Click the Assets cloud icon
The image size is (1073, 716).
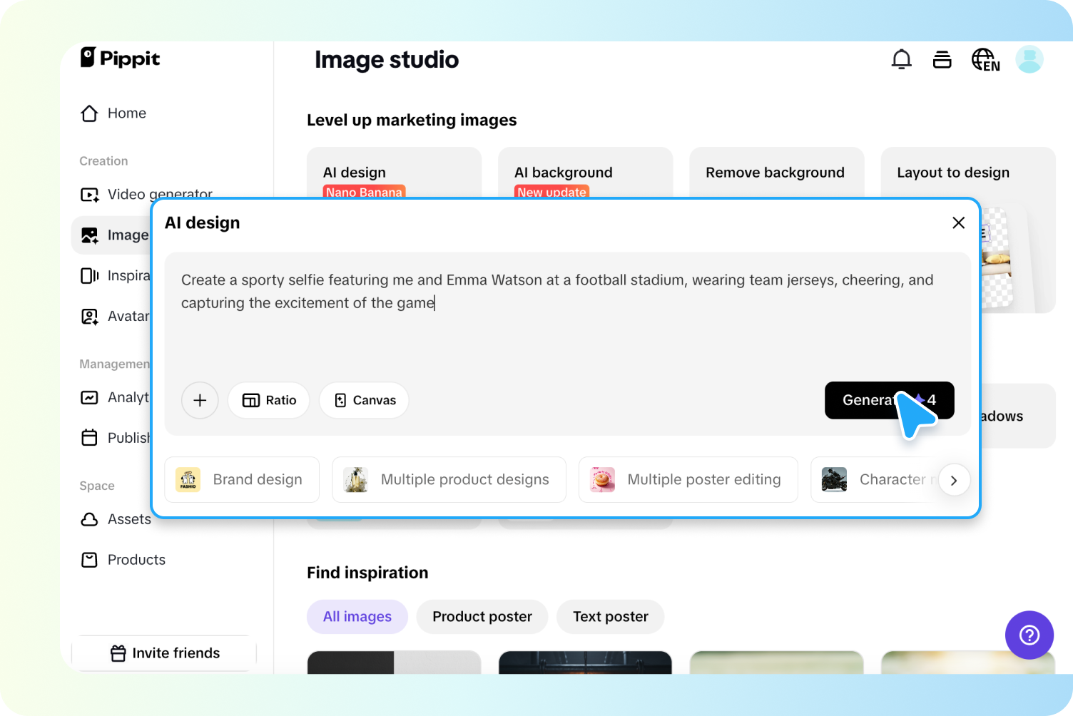[89, 519]
